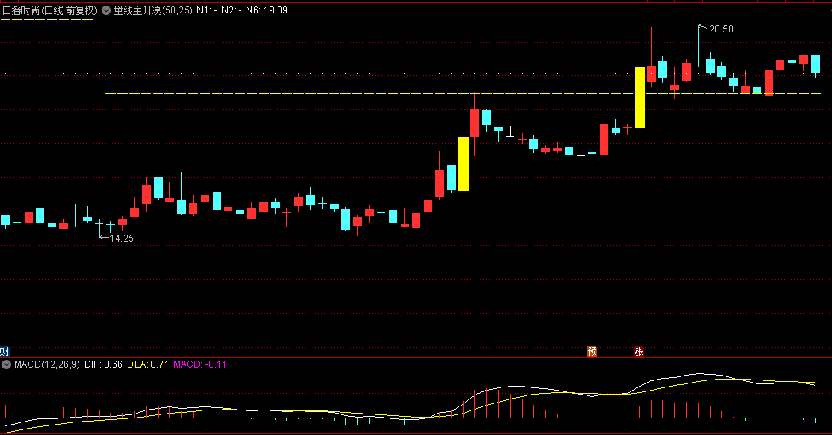Click the tall yellow candle above the 涨 marker
The width and height of the screenshot is (832, 435).
(x=640, y=97)
